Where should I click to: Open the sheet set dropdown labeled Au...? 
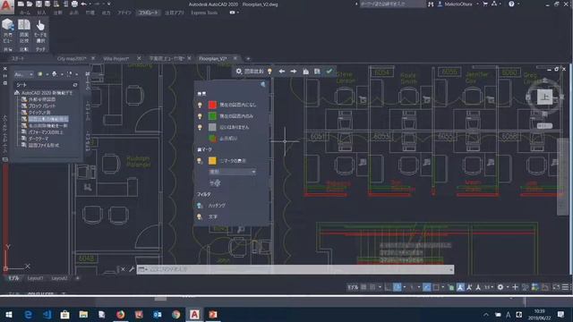(24, 74)
